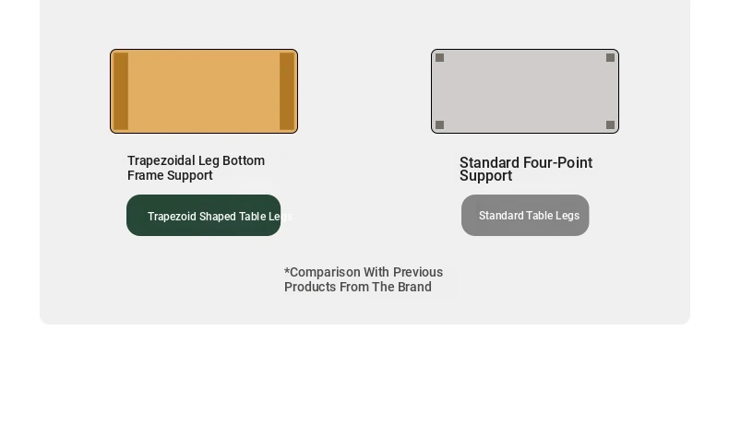Click the Trapezoidal Leg Bottom Frame Support caption
This screenshot has height=437, width=729.
point(196,168)
